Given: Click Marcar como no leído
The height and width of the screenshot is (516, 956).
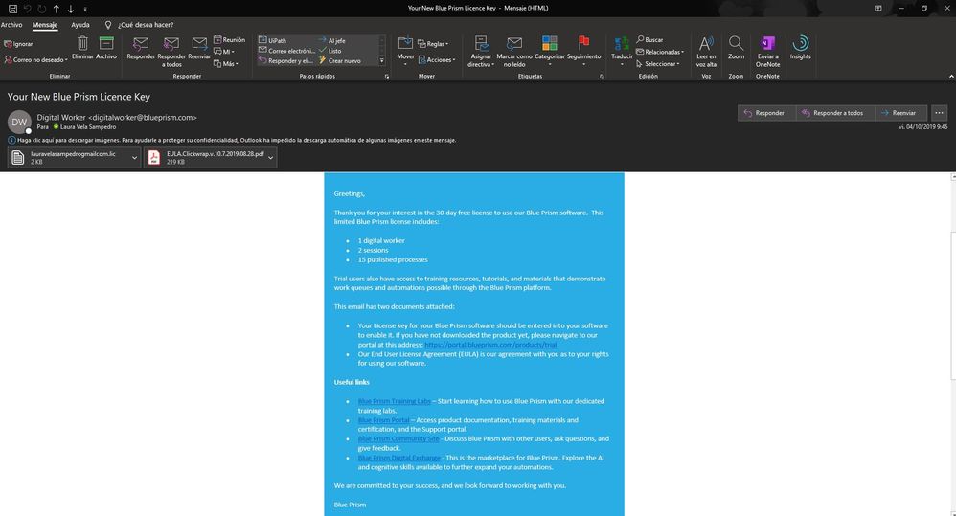Looking at the screenshot, I should [x=514, y=51].
